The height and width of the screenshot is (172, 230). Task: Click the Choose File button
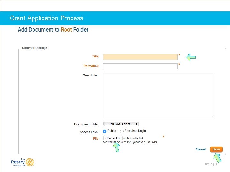pos(113,138)
